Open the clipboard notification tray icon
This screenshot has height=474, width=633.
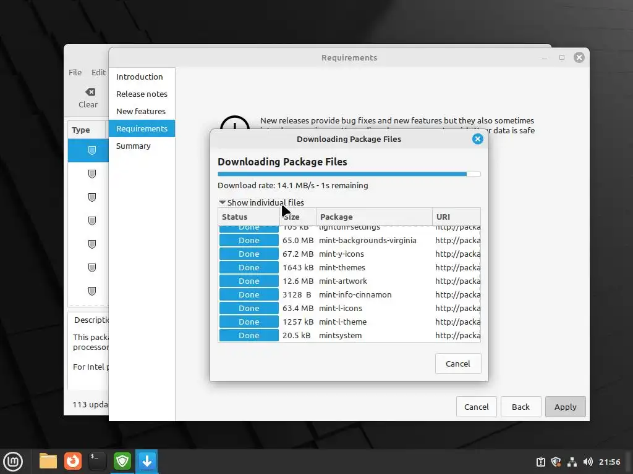coord(540,462)
